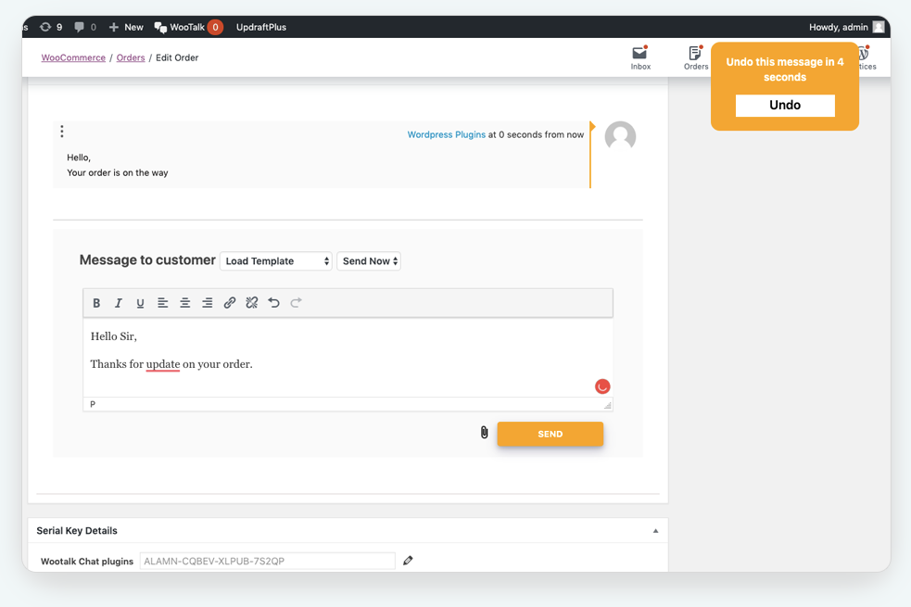Undo last edit in the message editor
The height and width of the screenshot is (607, 911).
272,302
